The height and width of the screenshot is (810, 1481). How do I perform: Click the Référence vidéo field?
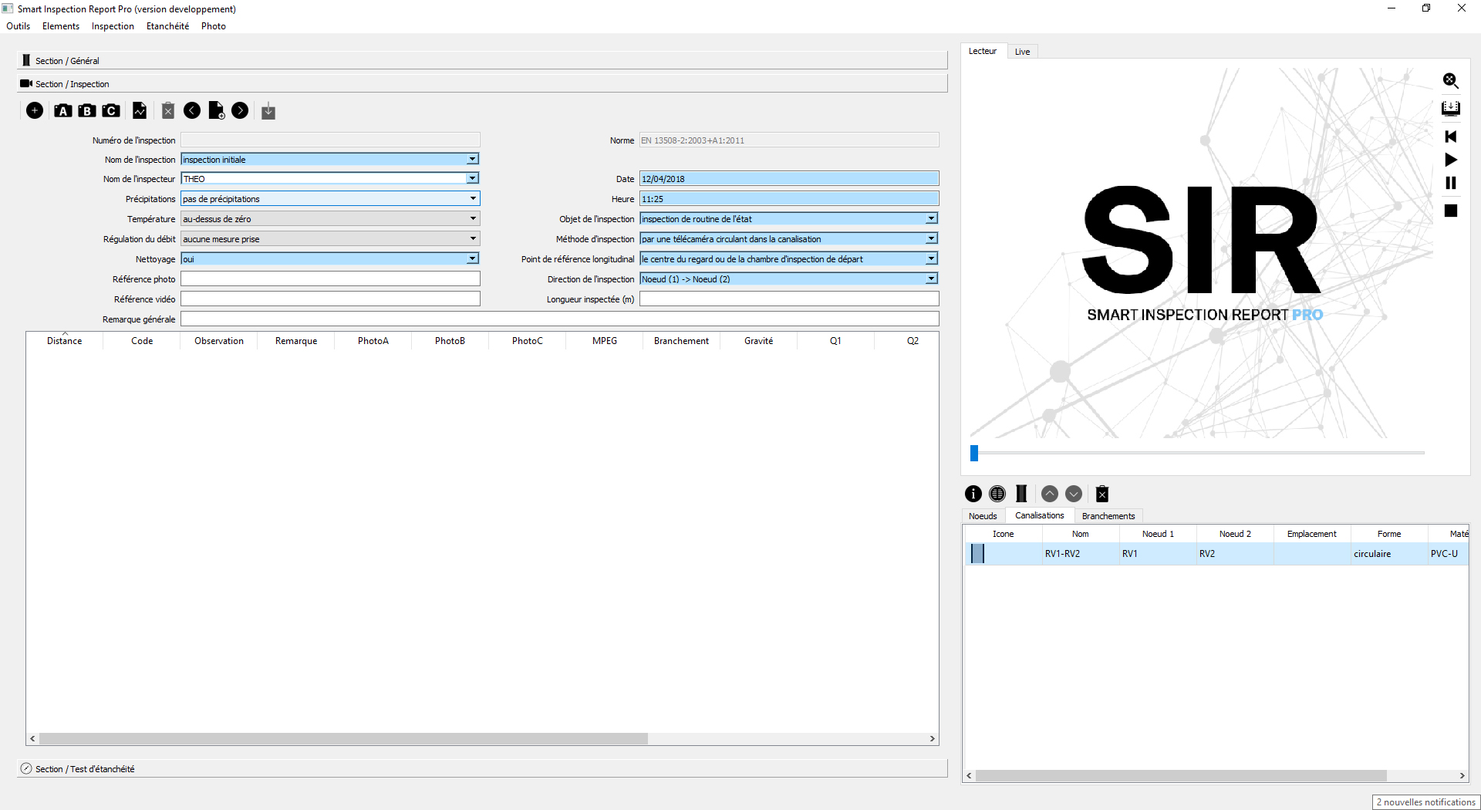pos(330,299)
